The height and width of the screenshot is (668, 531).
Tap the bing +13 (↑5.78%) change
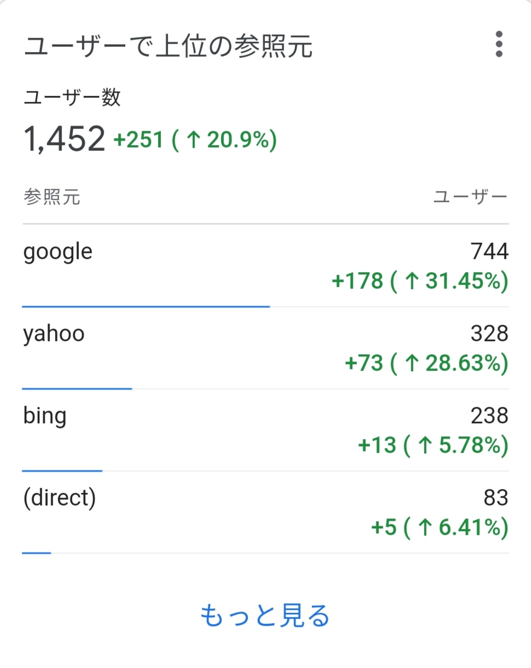point(433,446)
